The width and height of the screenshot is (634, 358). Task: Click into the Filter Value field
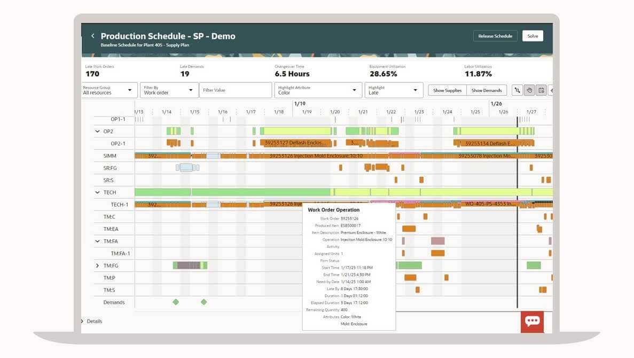click(236, 90)
